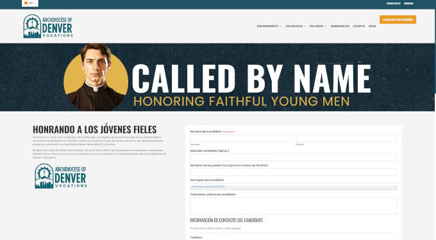Open the Eventos menu item
Screen dimensions: 436x240
(359, 26)
